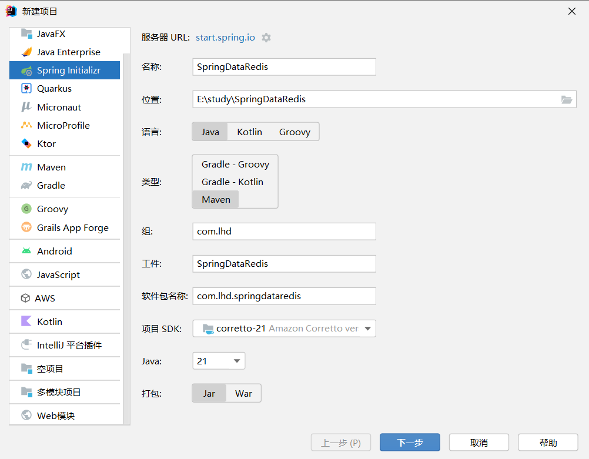Click the Web模块 globe icon
This screenshot has height=459, width=589.
click(26, 415)
